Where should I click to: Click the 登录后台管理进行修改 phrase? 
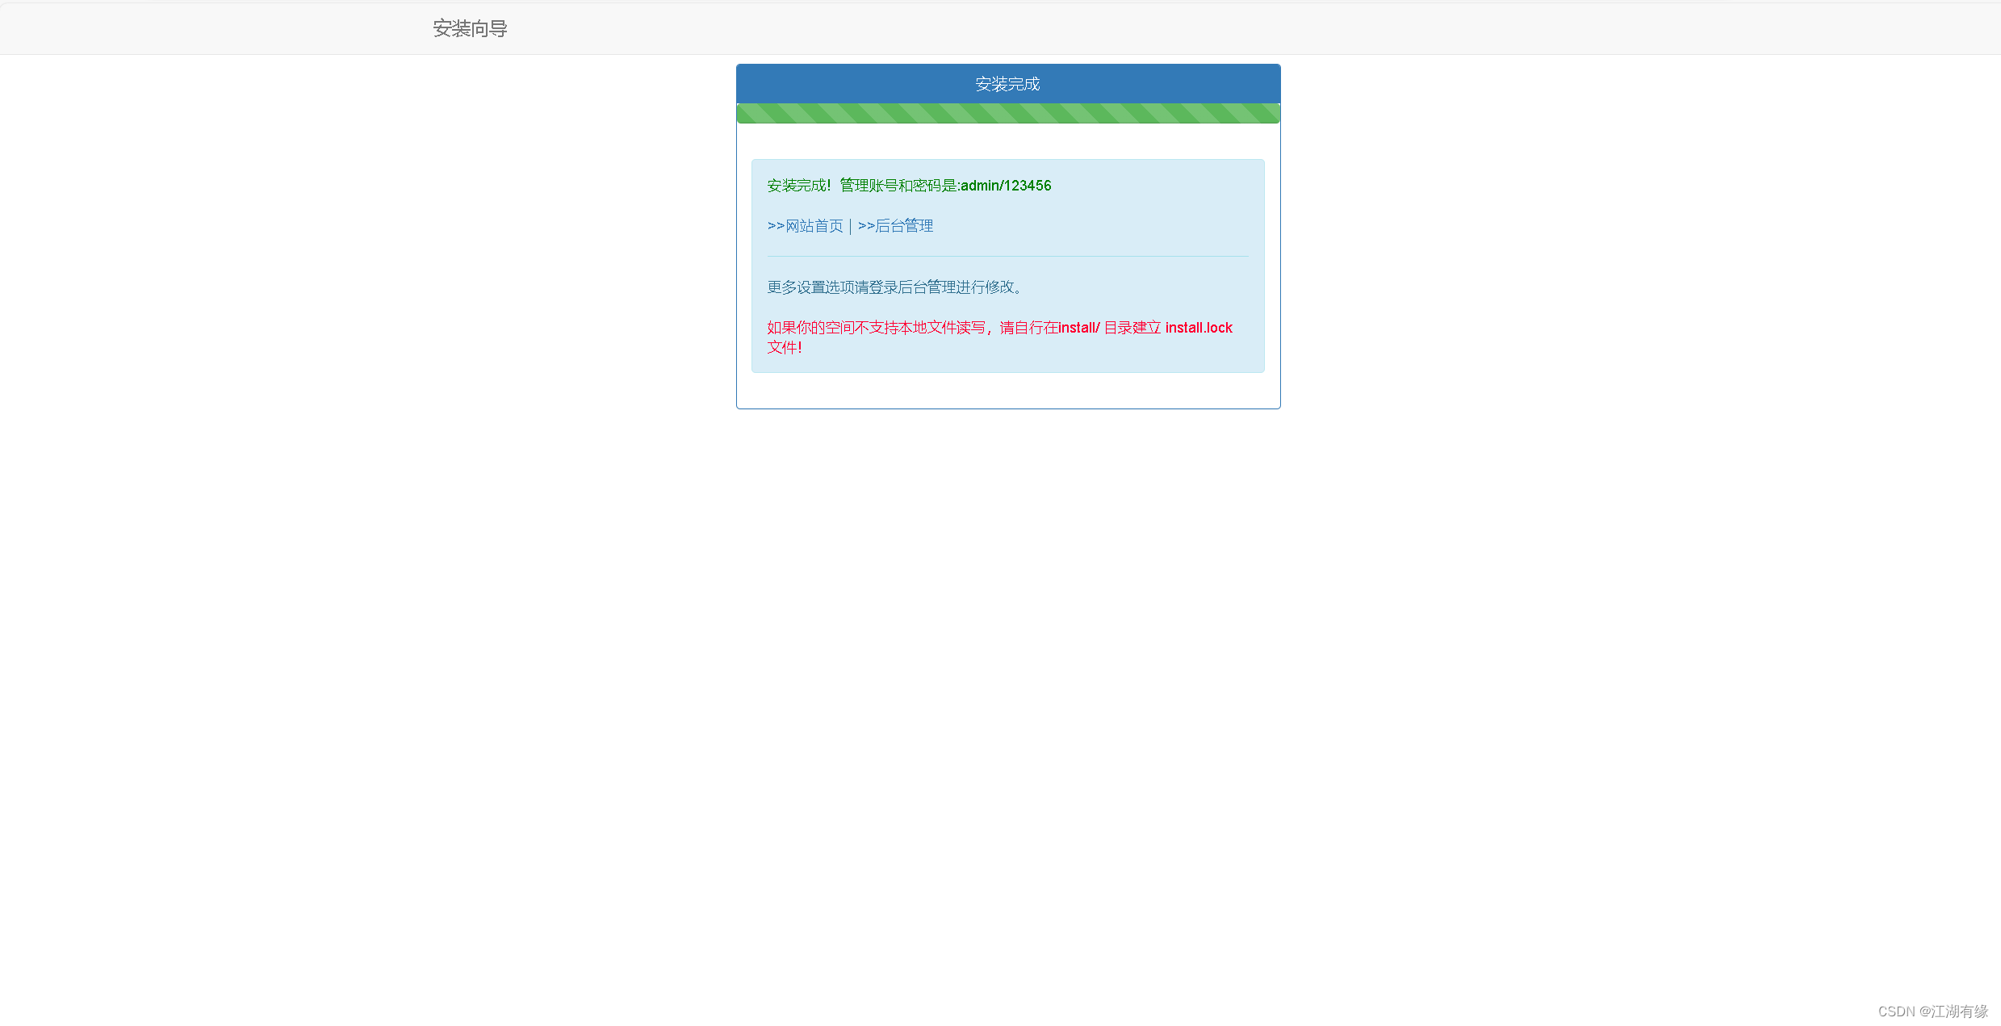(x=940, y=287)
